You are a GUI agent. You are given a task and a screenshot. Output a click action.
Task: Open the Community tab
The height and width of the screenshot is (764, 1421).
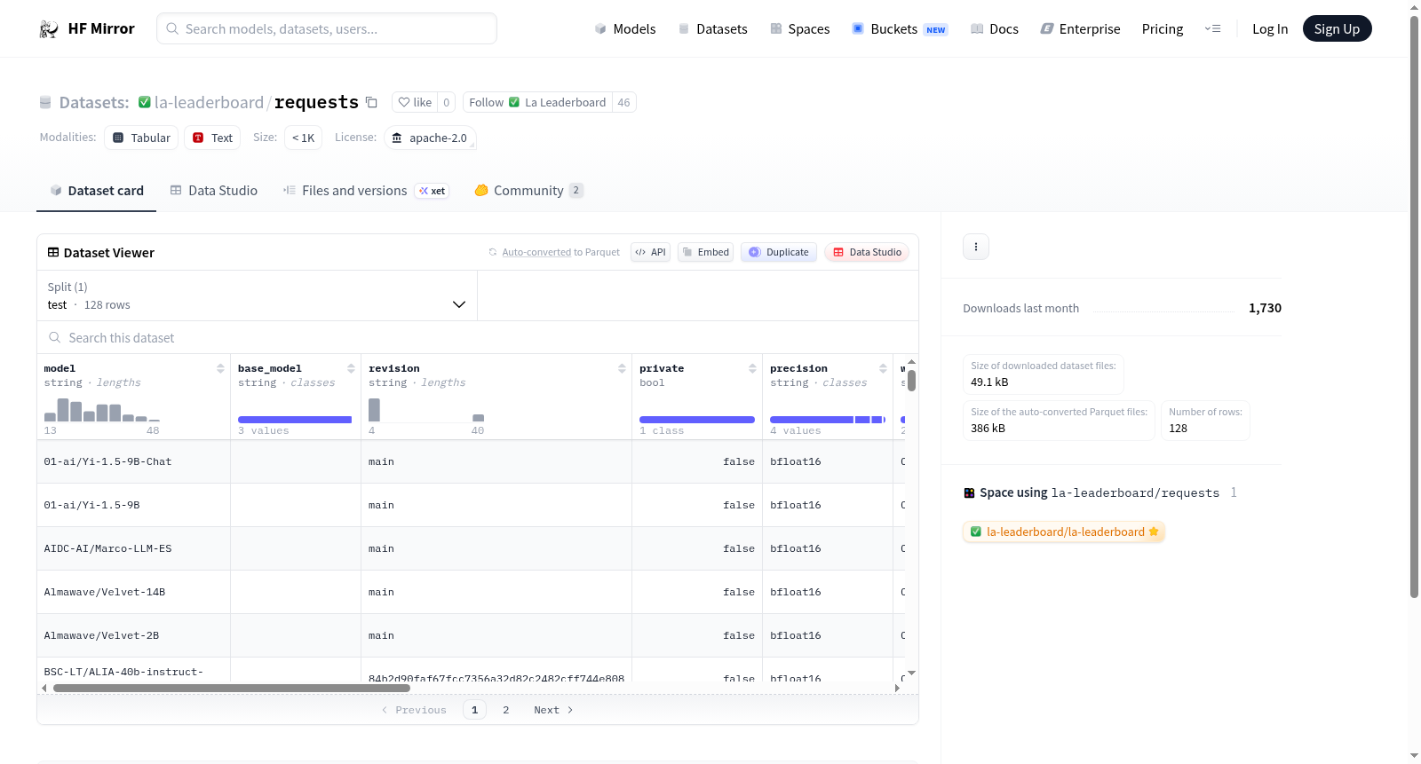529,191
